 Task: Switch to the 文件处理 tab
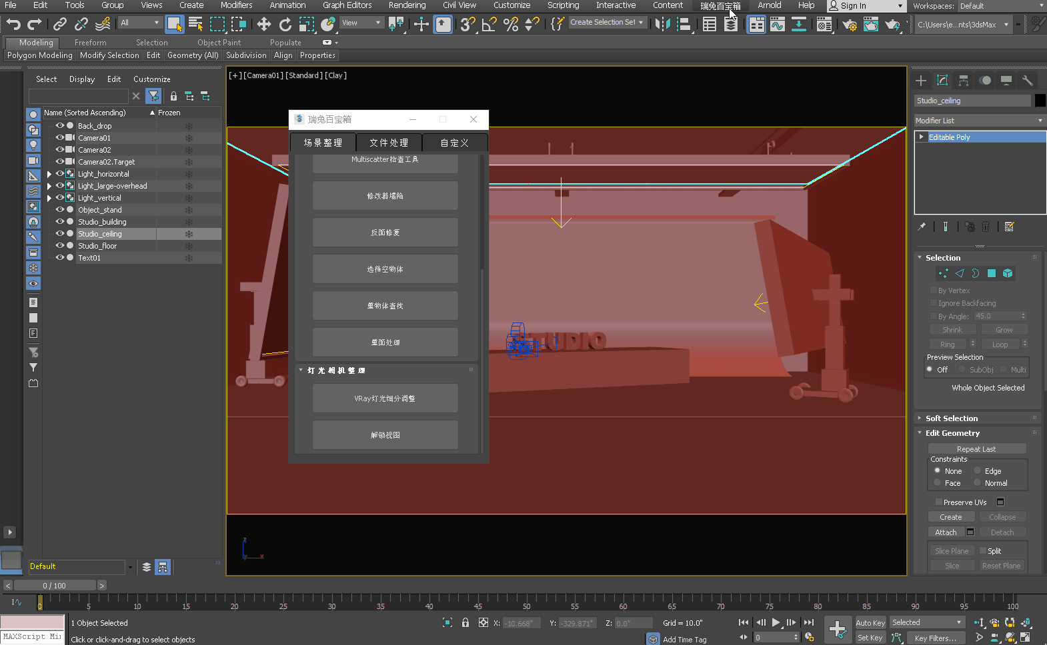(x=389, y=143)
